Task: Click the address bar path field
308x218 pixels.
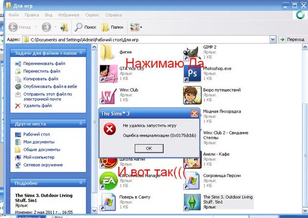Action: click(146, 40)
